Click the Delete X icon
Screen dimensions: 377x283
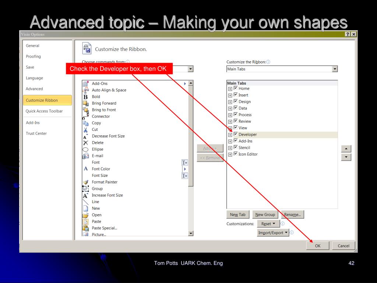click(x=85, y=143)
